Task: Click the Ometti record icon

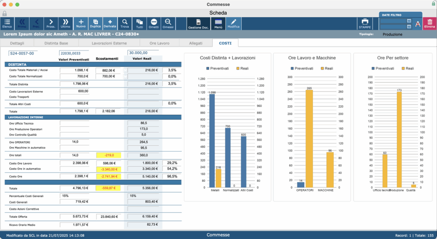Action: [154, 23]
